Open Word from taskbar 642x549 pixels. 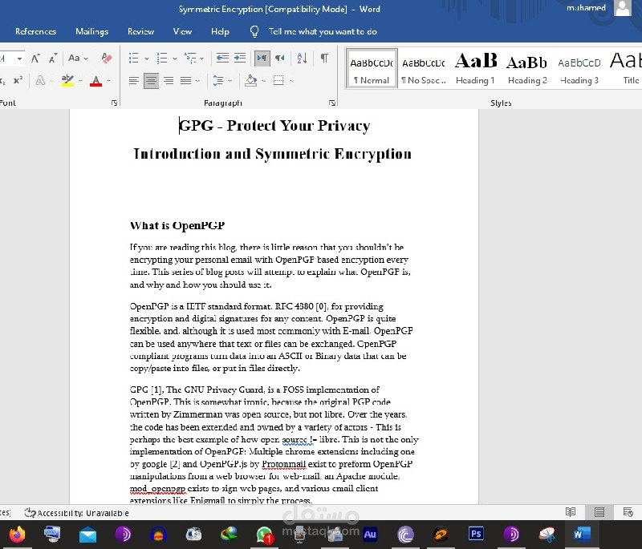582,535
